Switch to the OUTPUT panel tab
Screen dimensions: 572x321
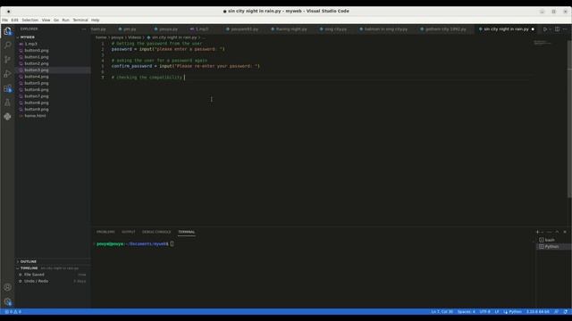point(129,232)
